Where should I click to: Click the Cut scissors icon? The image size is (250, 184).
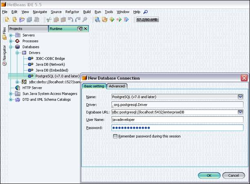tap(49, 20)
